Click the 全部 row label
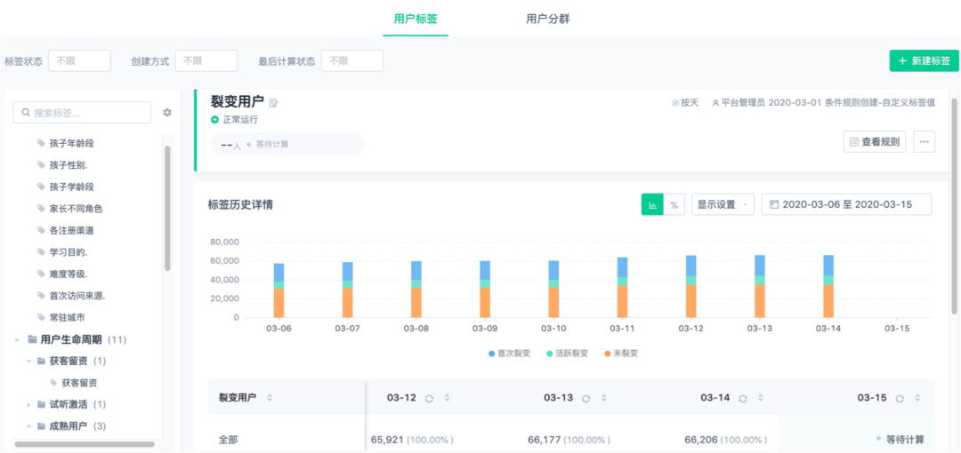 click(x=229, y=440)
